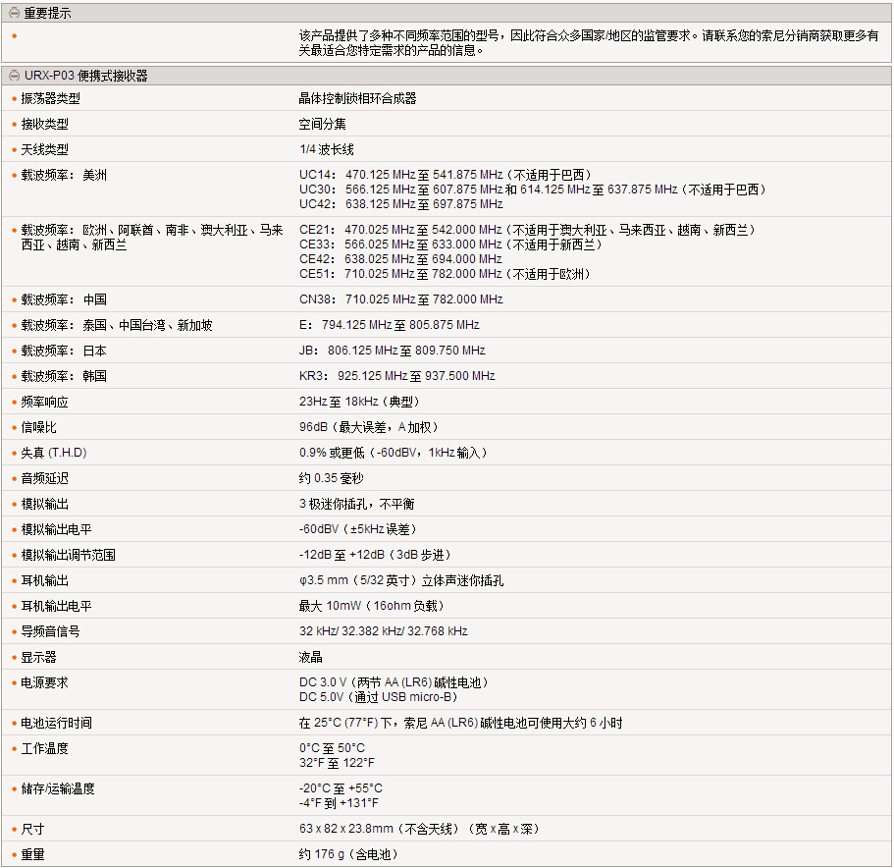Click the orange bullet next to 音频延迟
The image size is (894, 868).
(x=14, y=479)
